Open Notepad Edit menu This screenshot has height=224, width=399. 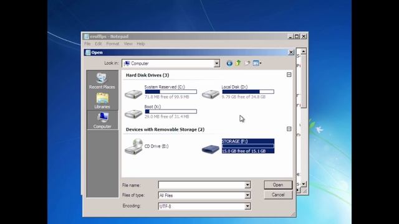pos(99,44)
